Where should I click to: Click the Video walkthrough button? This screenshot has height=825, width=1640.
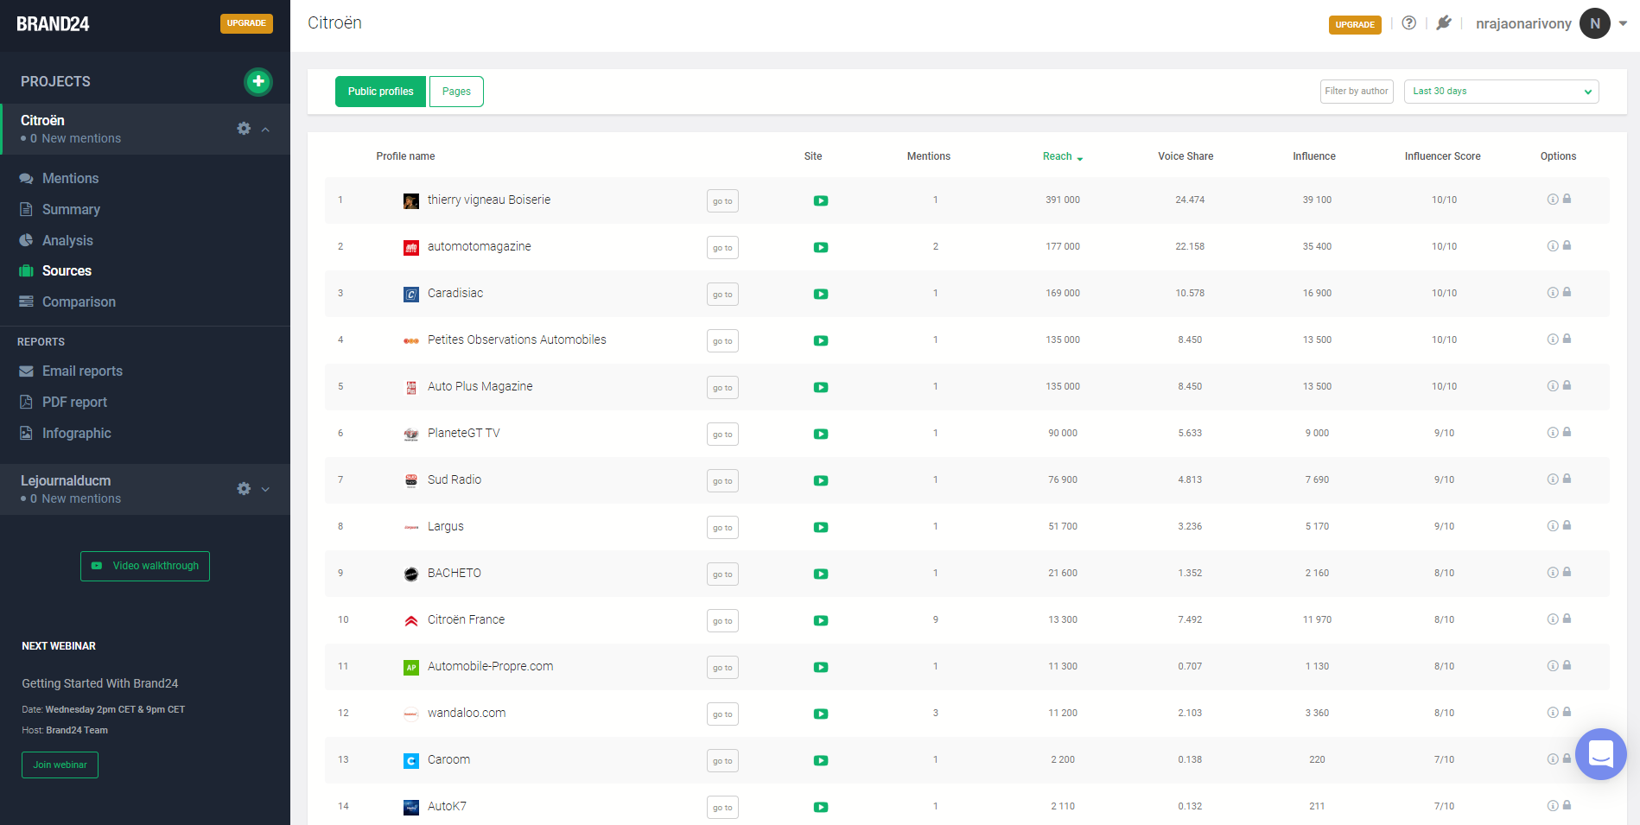tap(145, 566)
